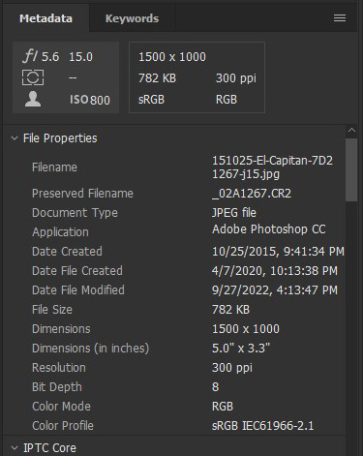Collapse the File Properties section
This screenshot has height=456, width=363.
(15, 138)
